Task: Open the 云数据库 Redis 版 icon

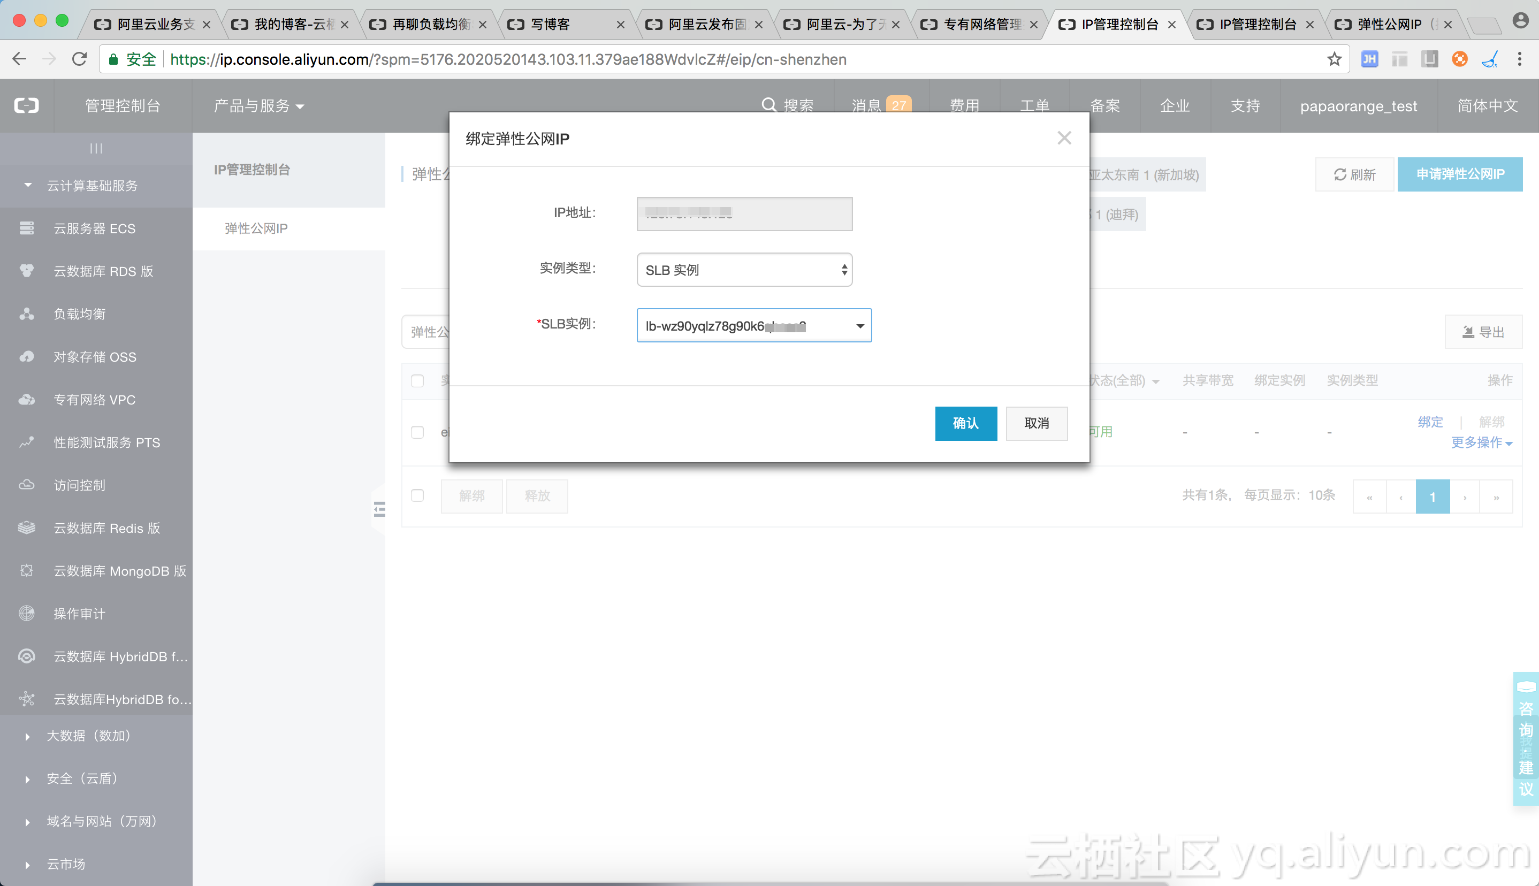Action: pyautogui.click(x=27, y=528)
